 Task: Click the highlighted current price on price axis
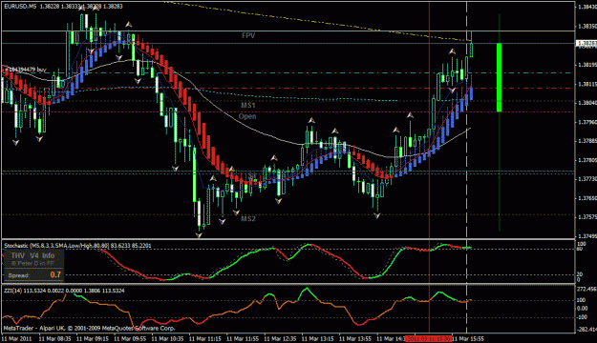click(x=586, y=44)
